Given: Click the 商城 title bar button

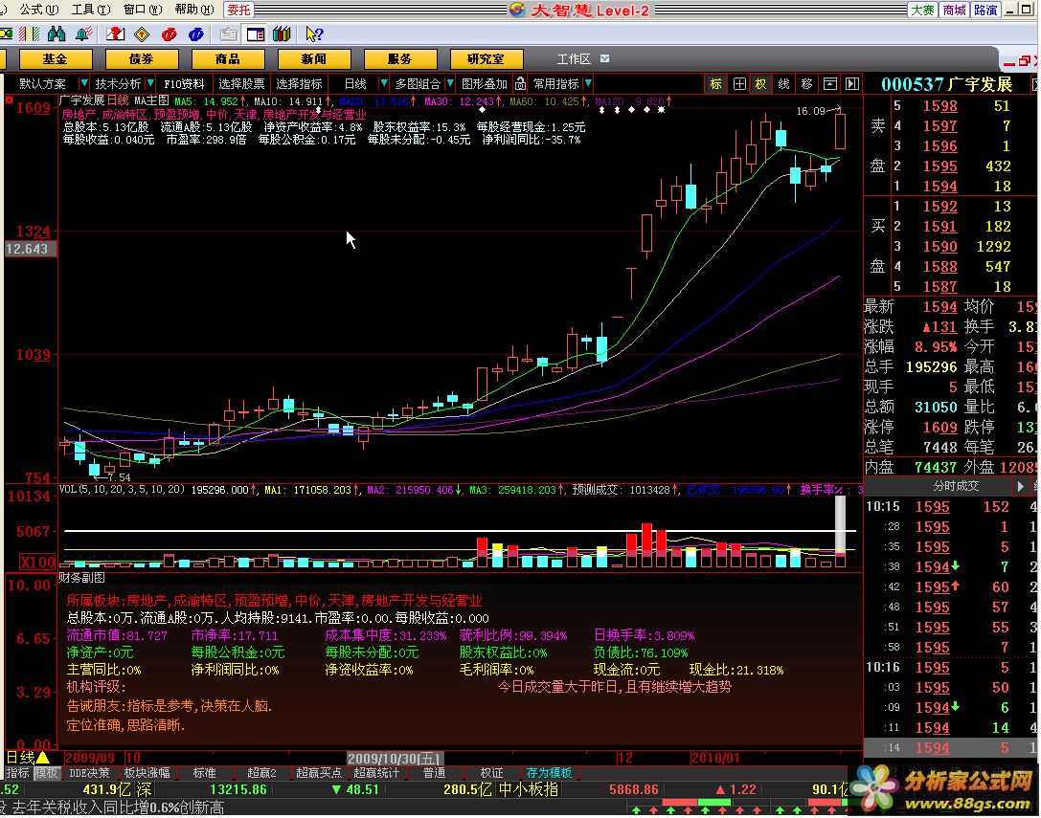Looking at the screenshot, I should coord(954,10).
